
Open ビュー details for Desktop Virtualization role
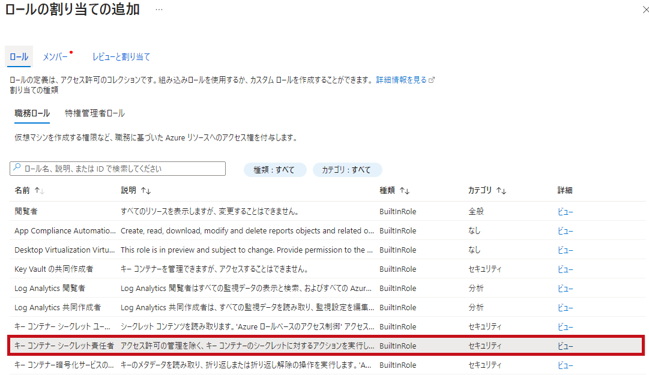tap(565, 250)
